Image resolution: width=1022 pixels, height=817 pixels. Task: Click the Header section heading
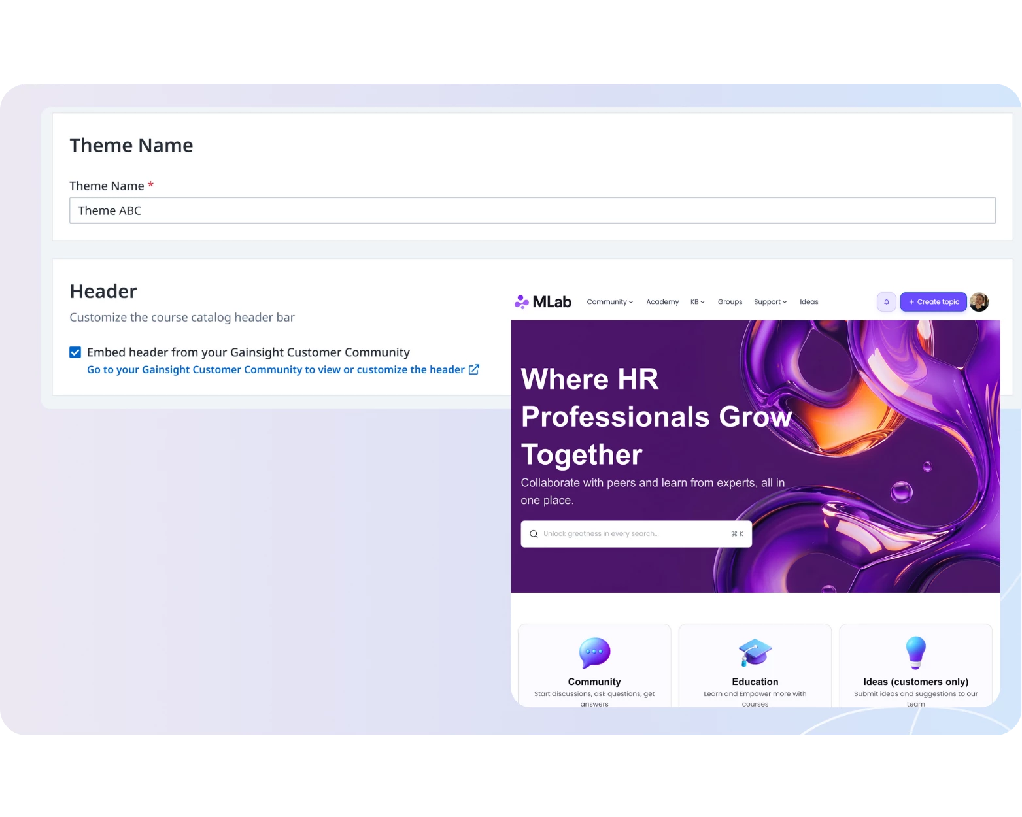click(103, 292)
